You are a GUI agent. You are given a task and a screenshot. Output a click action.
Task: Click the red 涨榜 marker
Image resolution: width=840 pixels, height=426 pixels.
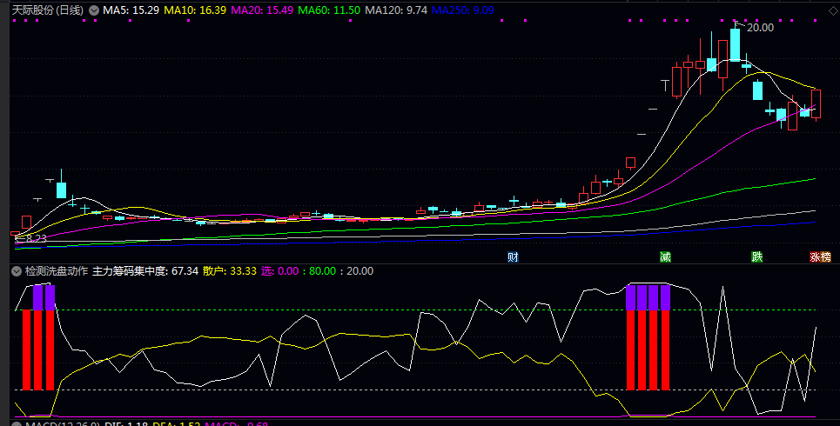pos(820,256)
